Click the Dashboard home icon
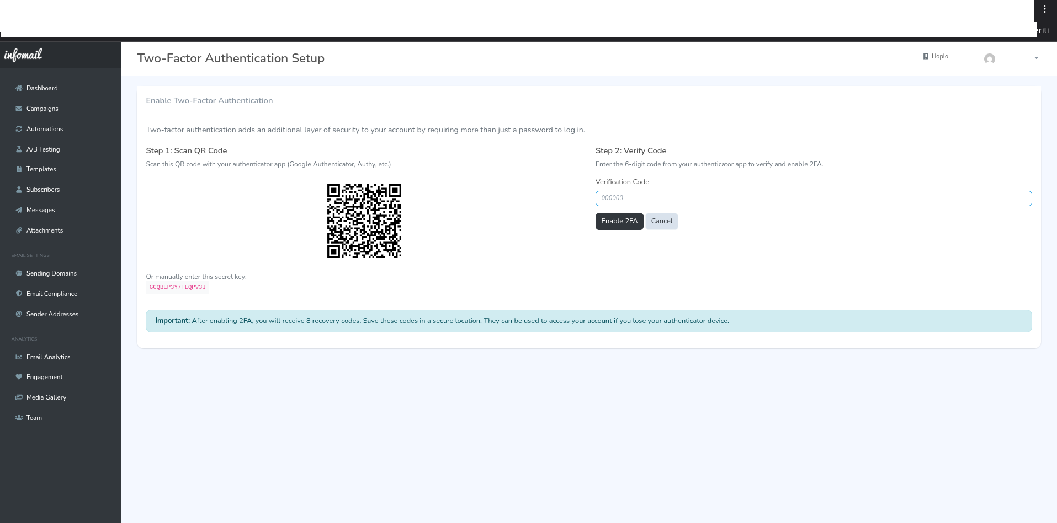 [19, 88]
